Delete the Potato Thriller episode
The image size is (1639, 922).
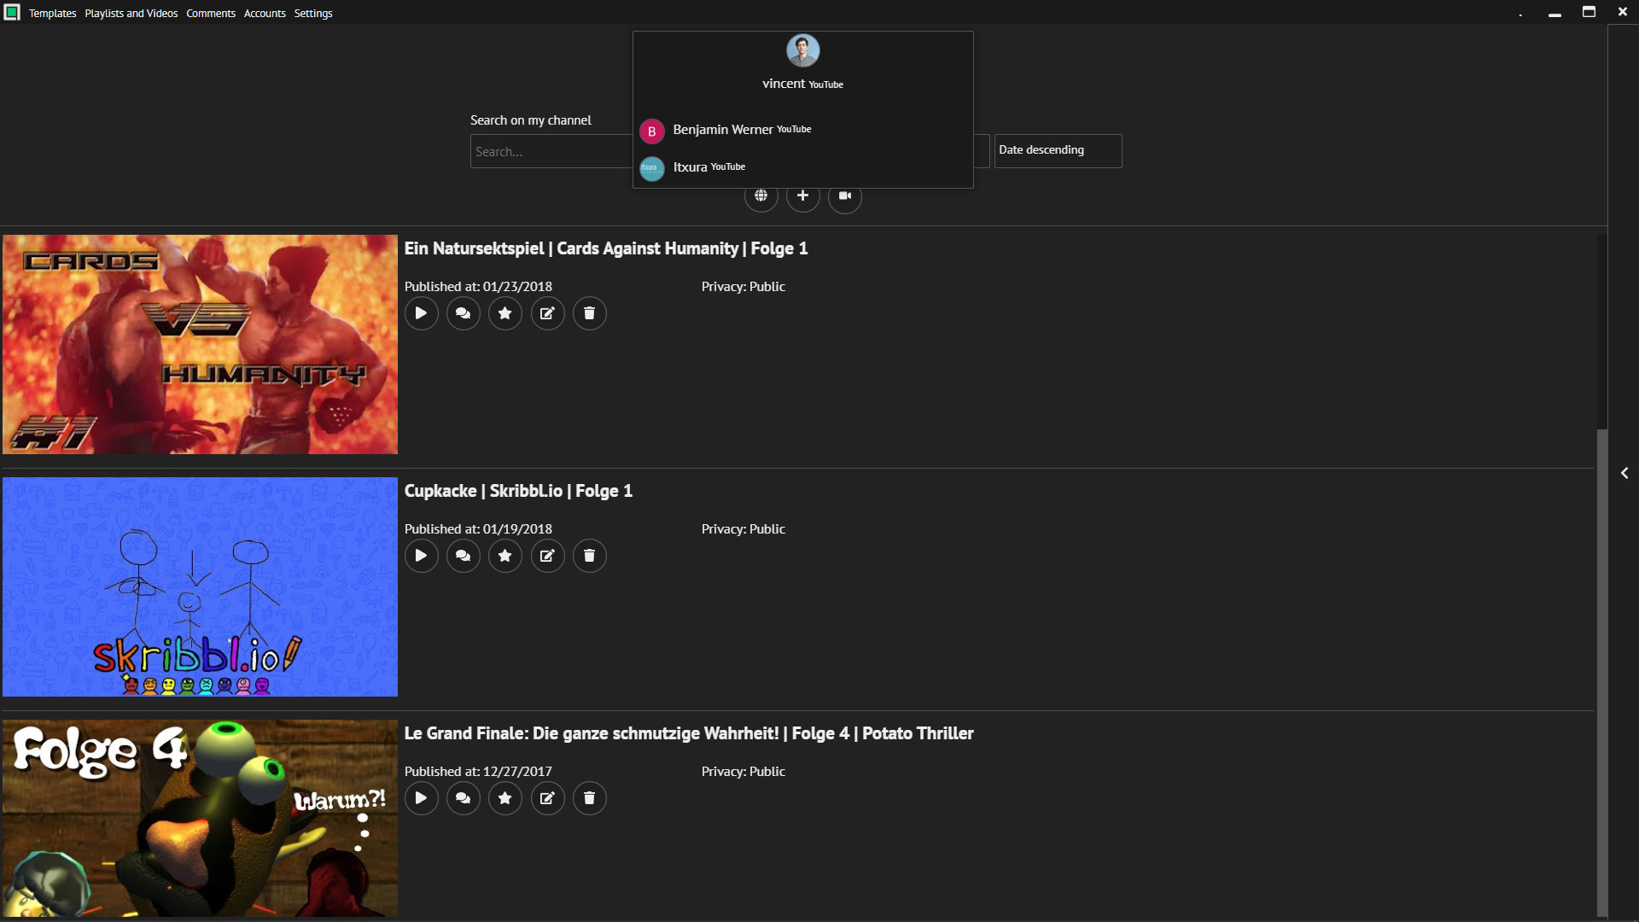point(589,798)
